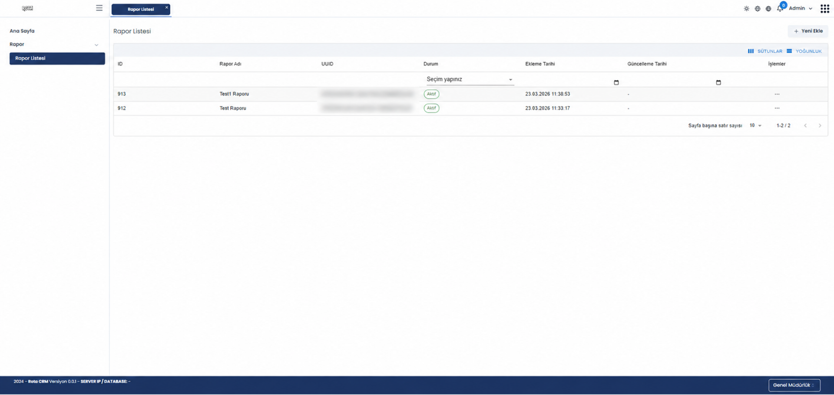Toggle light theme with the sun icon

point(746,9)
